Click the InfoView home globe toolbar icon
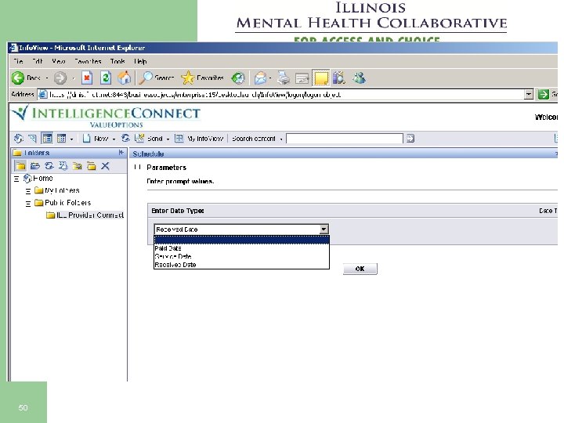 tap(18, 138)
